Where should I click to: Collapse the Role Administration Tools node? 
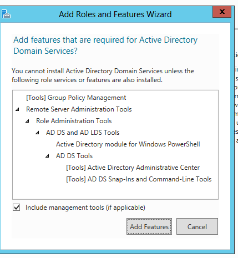tap(27, 121)
